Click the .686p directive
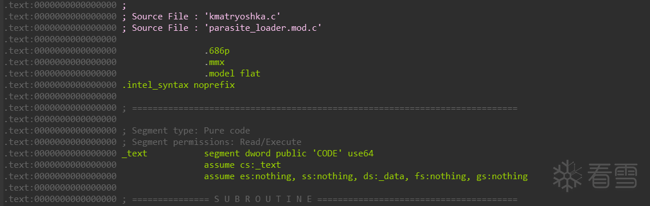The width and height of the screenshot is (650, 206). (x=217, y=51)
